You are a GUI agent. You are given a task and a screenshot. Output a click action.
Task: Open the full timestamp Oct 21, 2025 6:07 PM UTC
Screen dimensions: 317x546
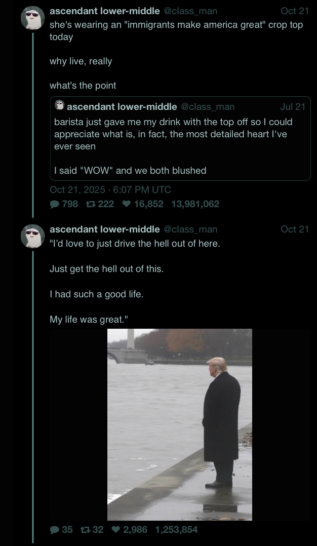click(110, 190)
